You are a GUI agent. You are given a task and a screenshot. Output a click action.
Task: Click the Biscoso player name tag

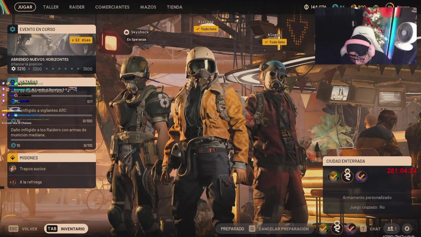(x=206, y=22)
